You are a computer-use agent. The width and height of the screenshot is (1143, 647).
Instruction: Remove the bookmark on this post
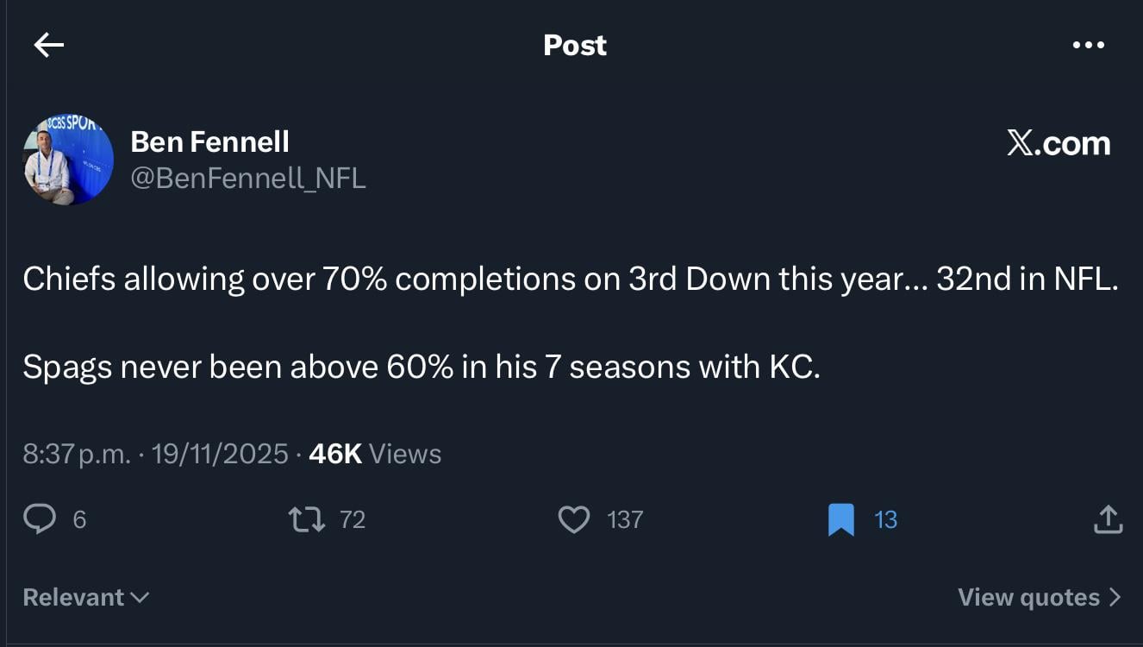tap(840, 518)
